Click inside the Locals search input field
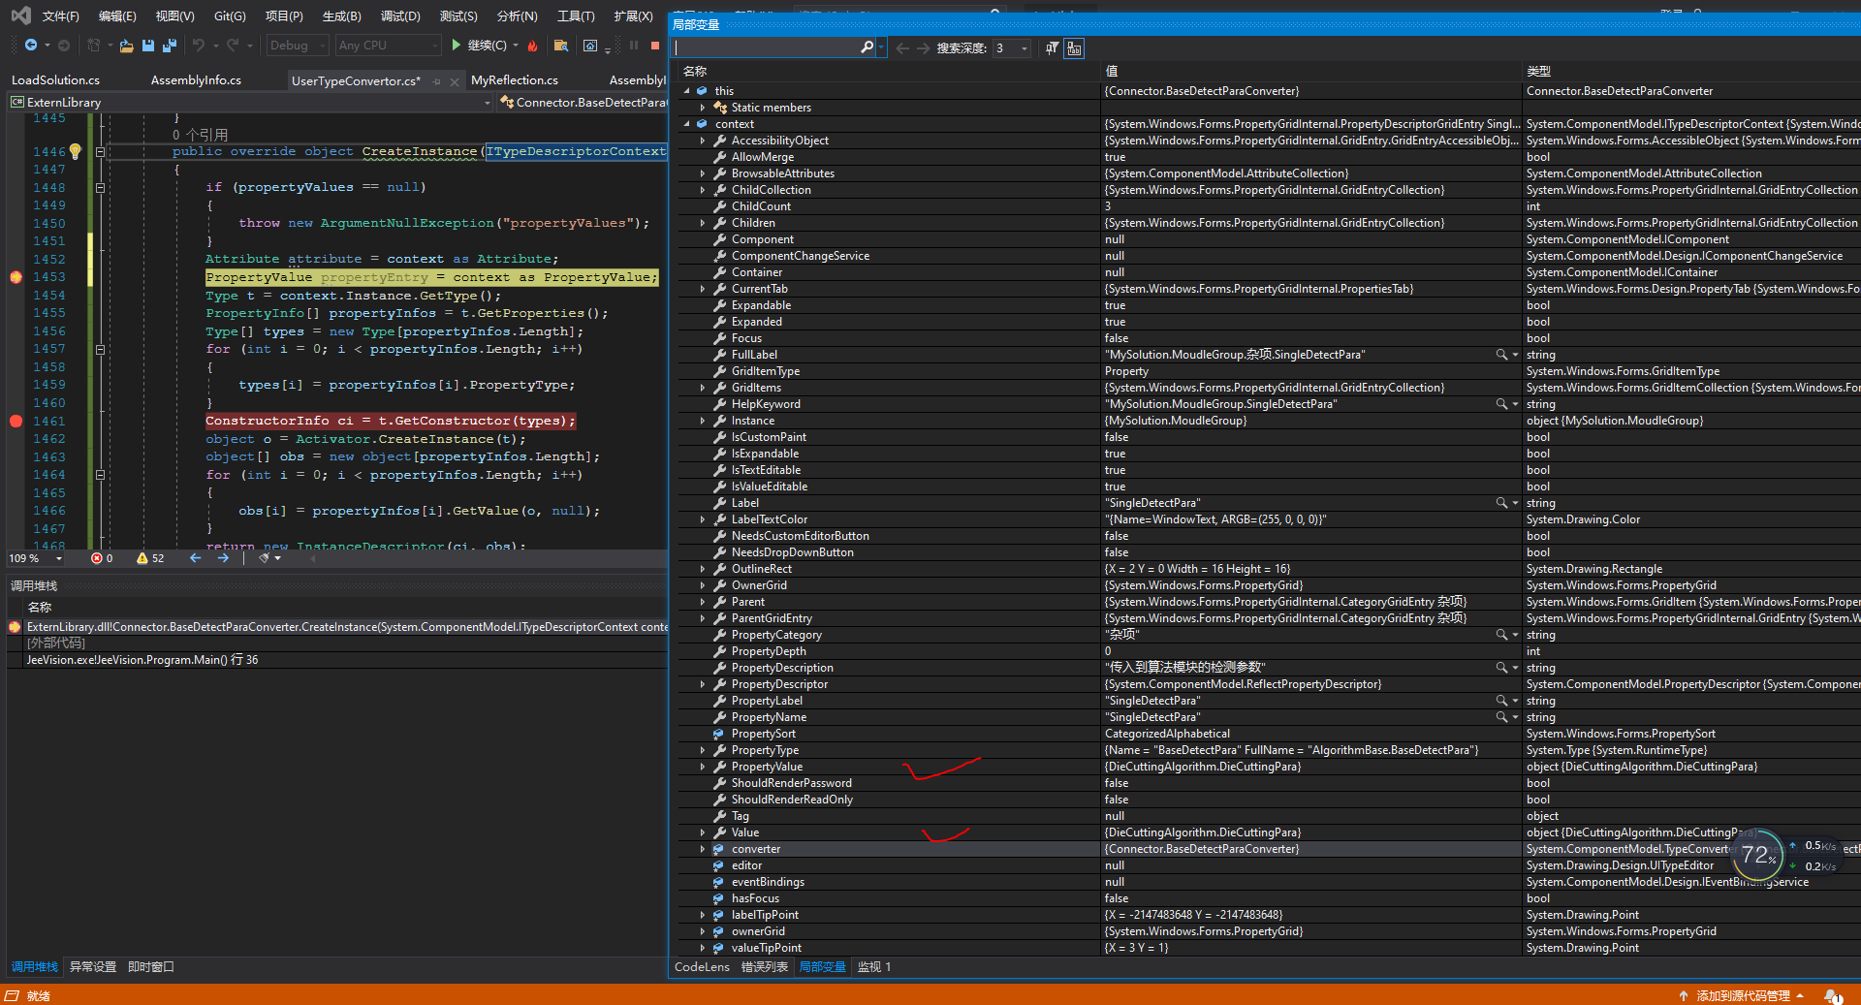The height and width of the screenshot is (1005, 1861). point(766,47)
